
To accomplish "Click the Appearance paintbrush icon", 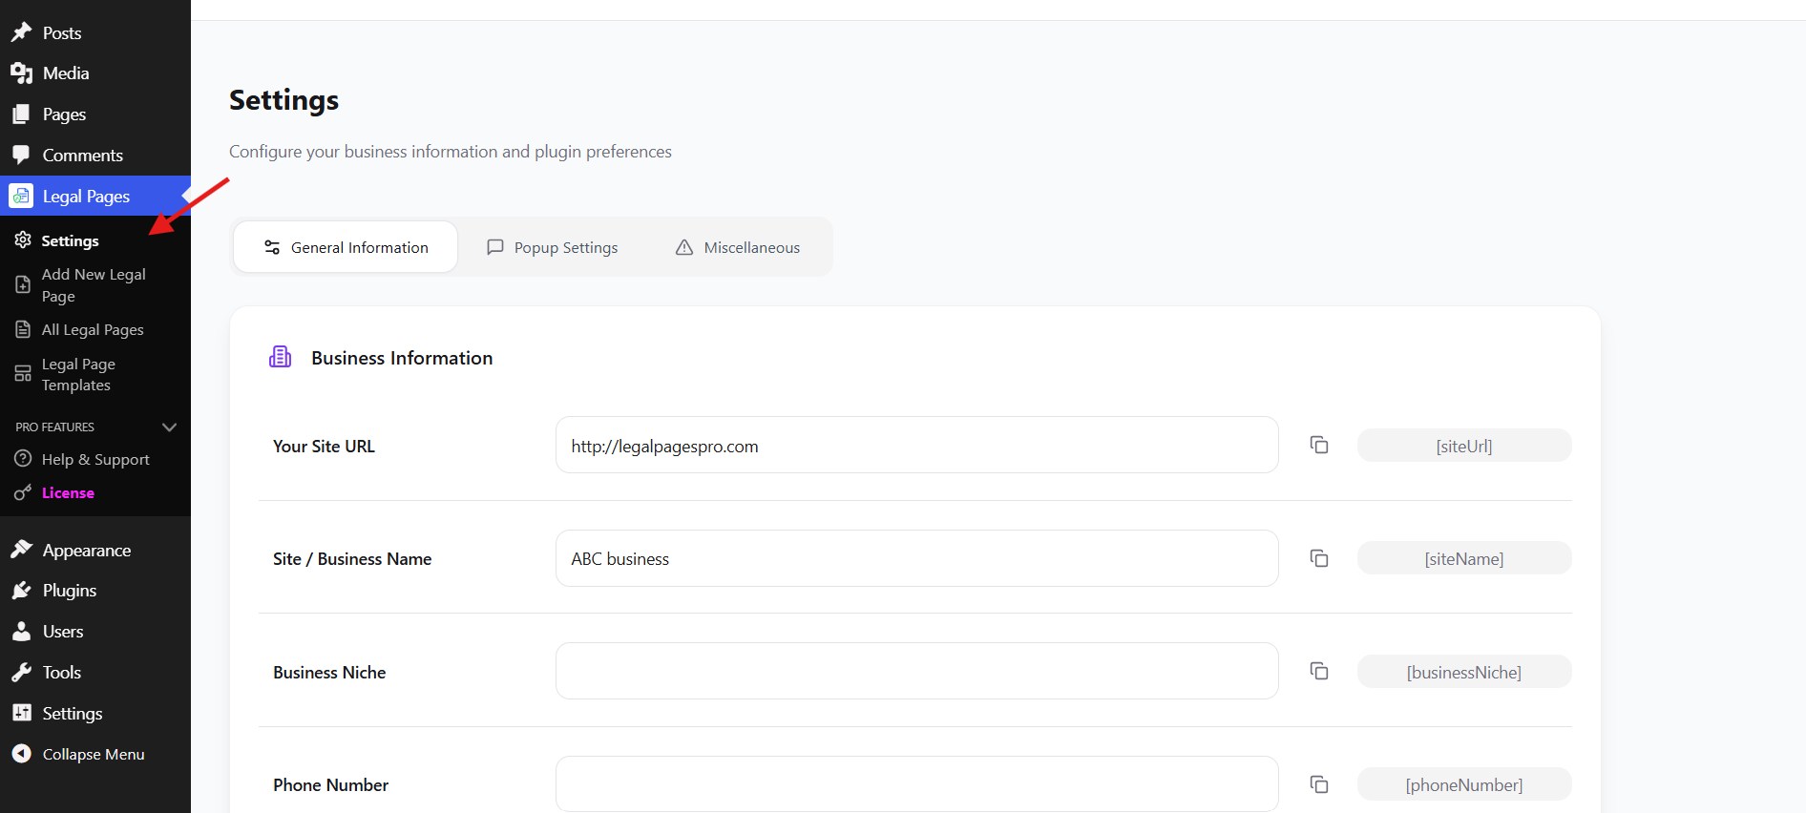I will pyautogui.click(x=21, y=550).
